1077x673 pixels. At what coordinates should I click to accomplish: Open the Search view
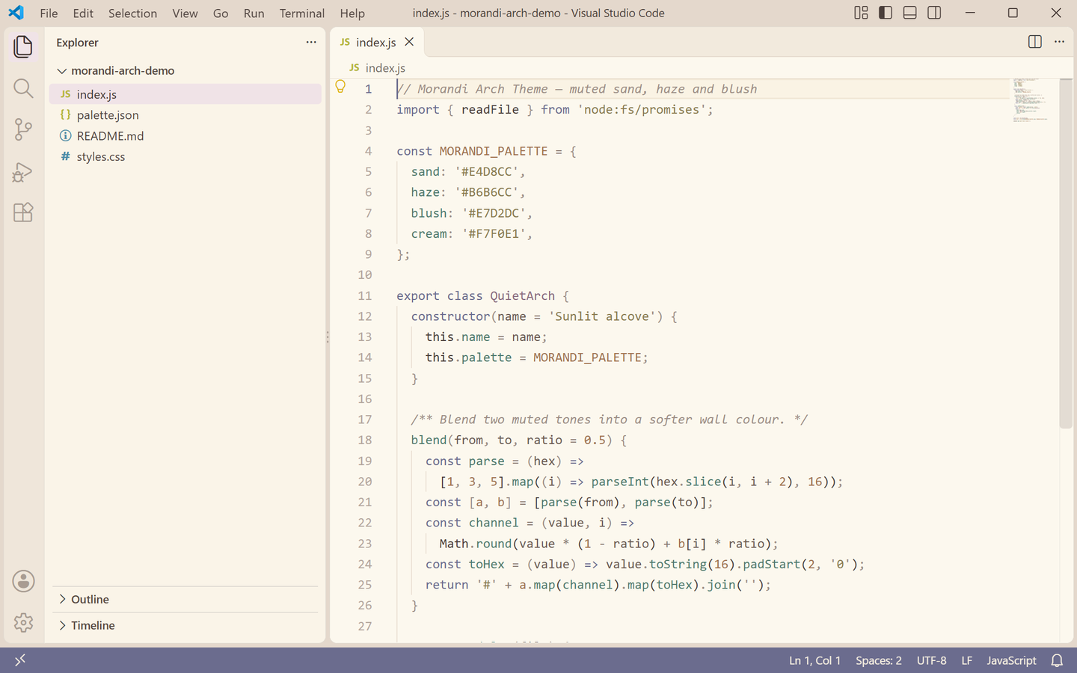pos(23,88)
